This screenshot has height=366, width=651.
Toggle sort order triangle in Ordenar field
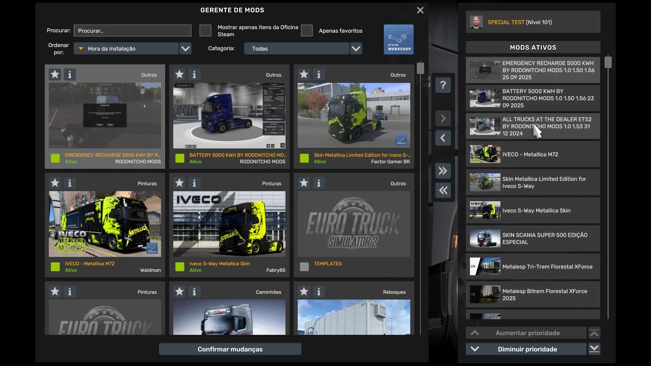point(81,48)
